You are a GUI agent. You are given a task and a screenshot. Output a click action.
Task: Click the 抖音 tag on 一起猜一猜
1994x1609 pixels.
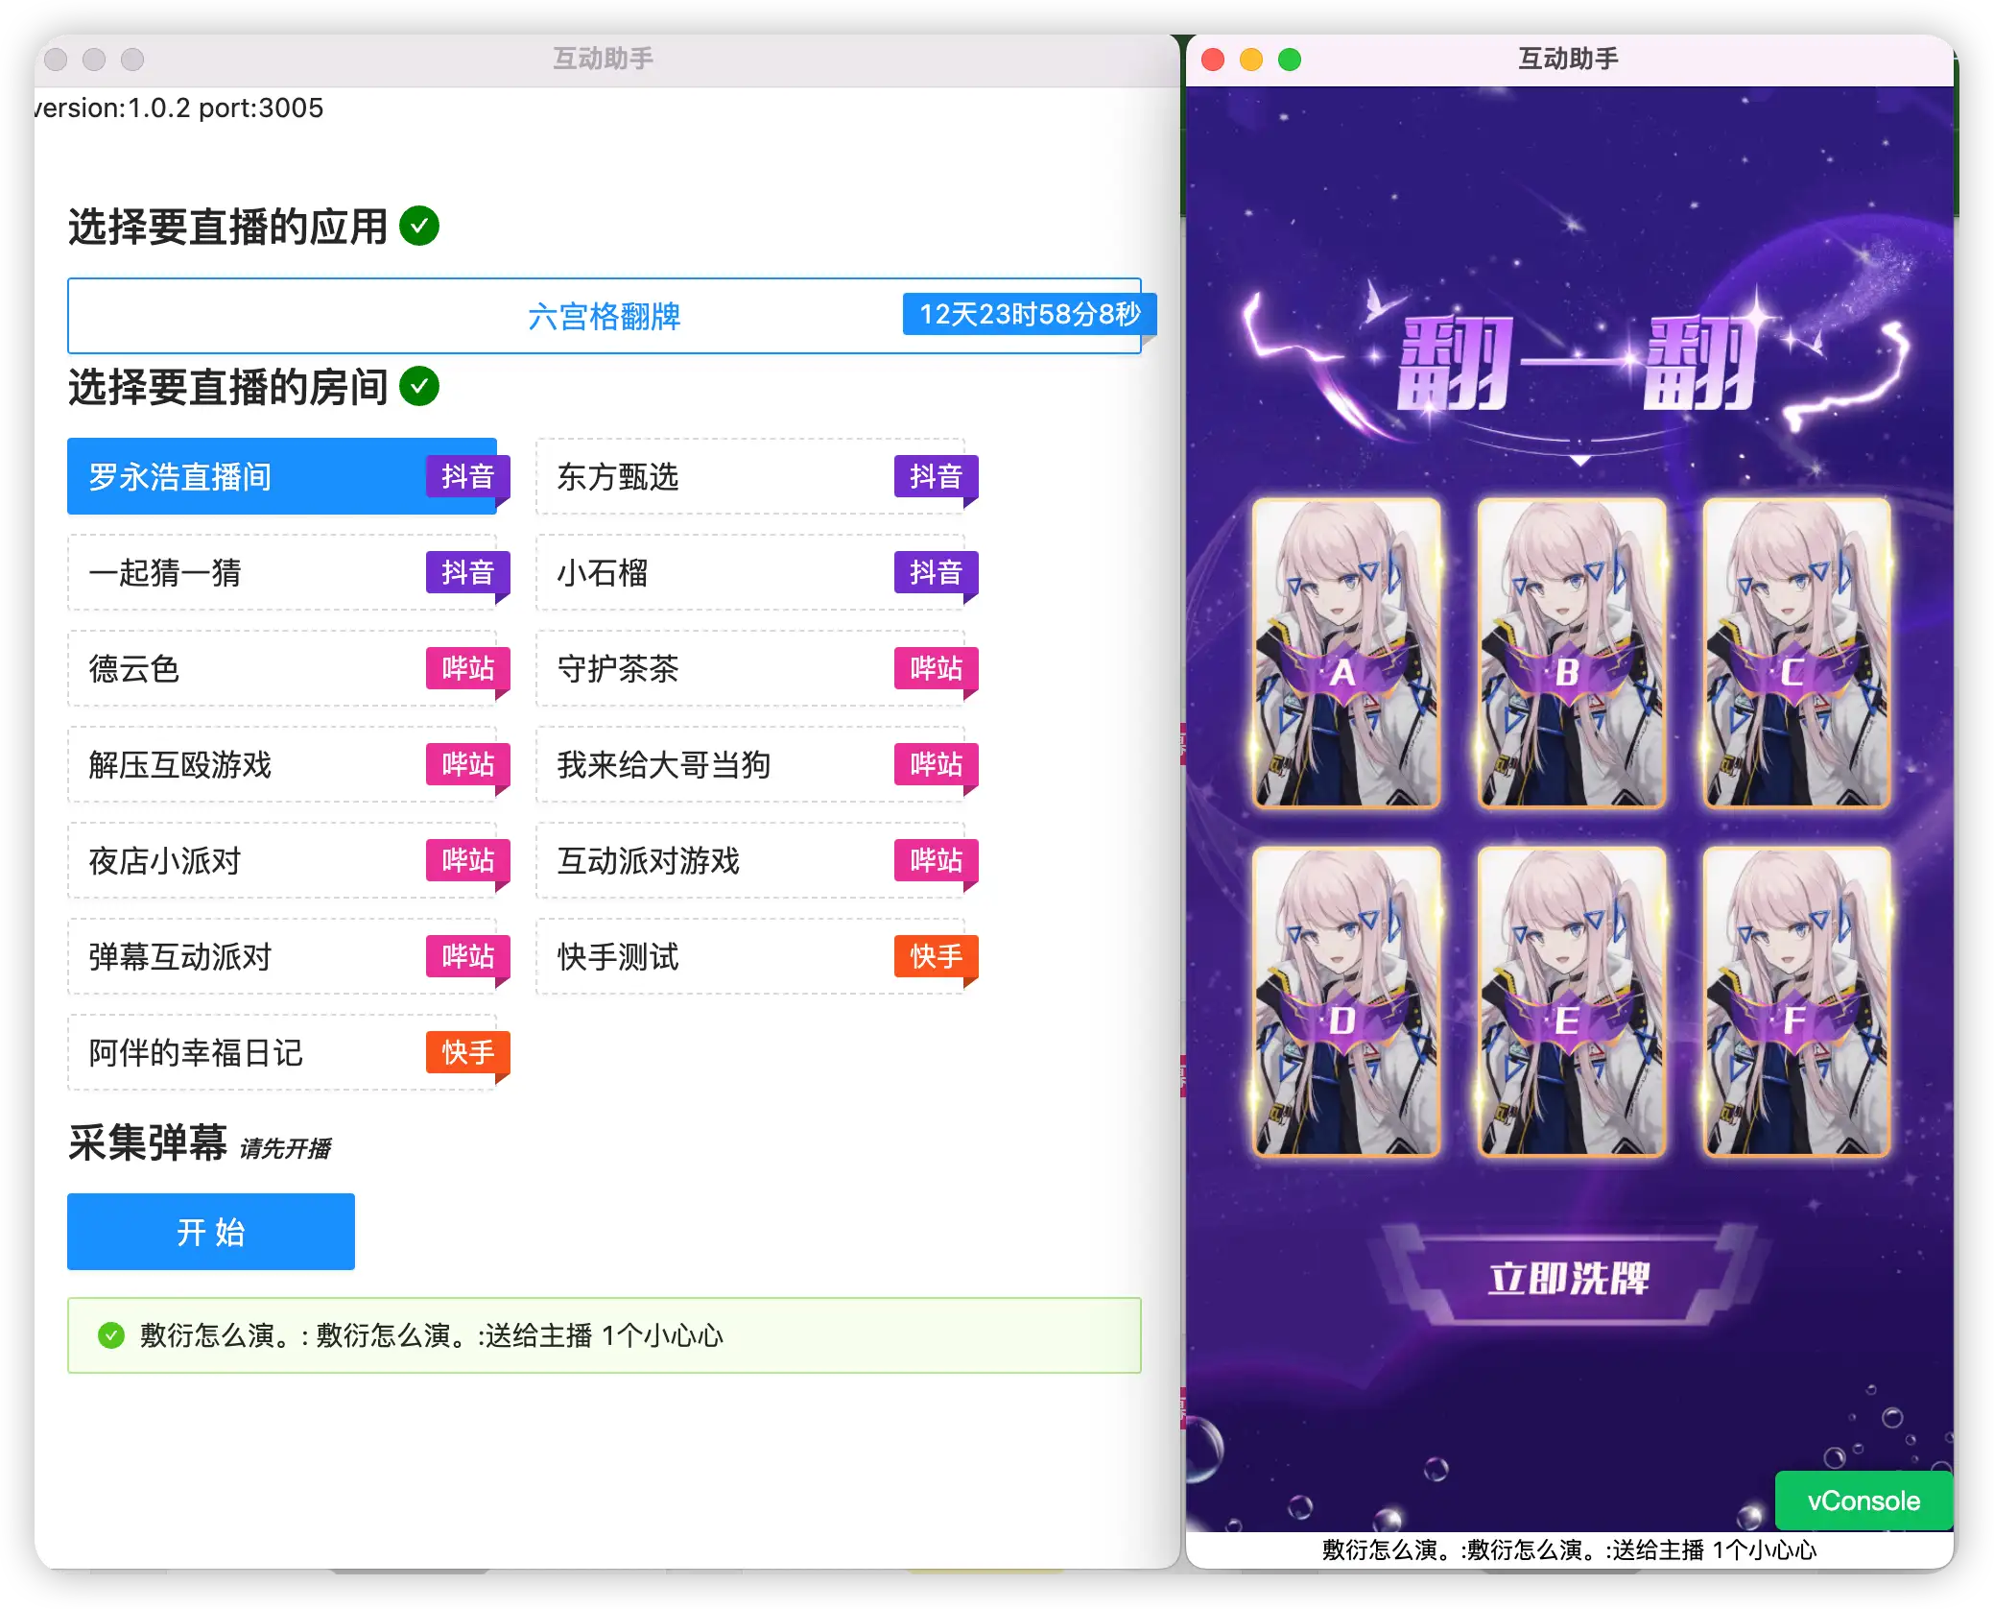coord(467,572)
